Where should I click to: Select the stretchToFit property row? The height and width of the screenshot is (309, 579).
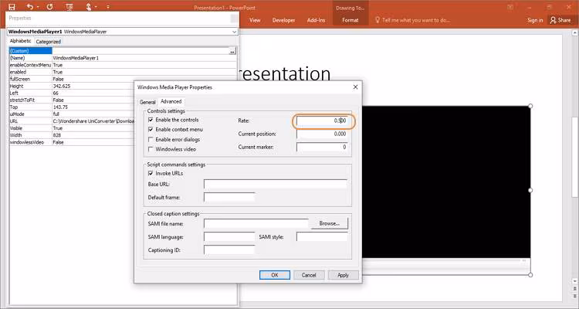pyautogui.click(x=72, y=100)
